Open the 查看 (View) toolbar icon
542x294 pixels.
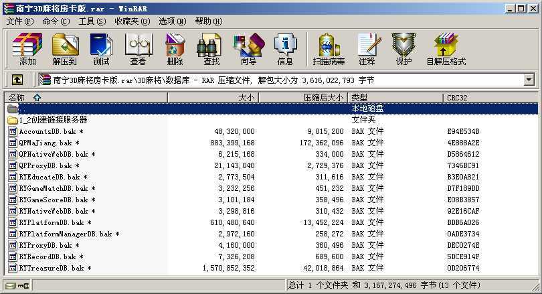138,50
